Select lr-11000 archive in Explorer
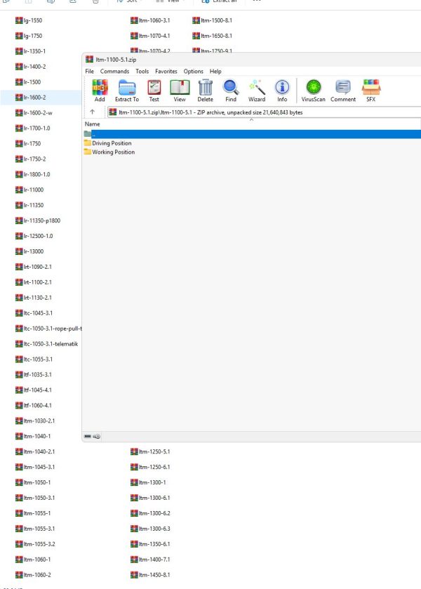The height and width of the screenshot is (589, 421). [x=29, y=190]
